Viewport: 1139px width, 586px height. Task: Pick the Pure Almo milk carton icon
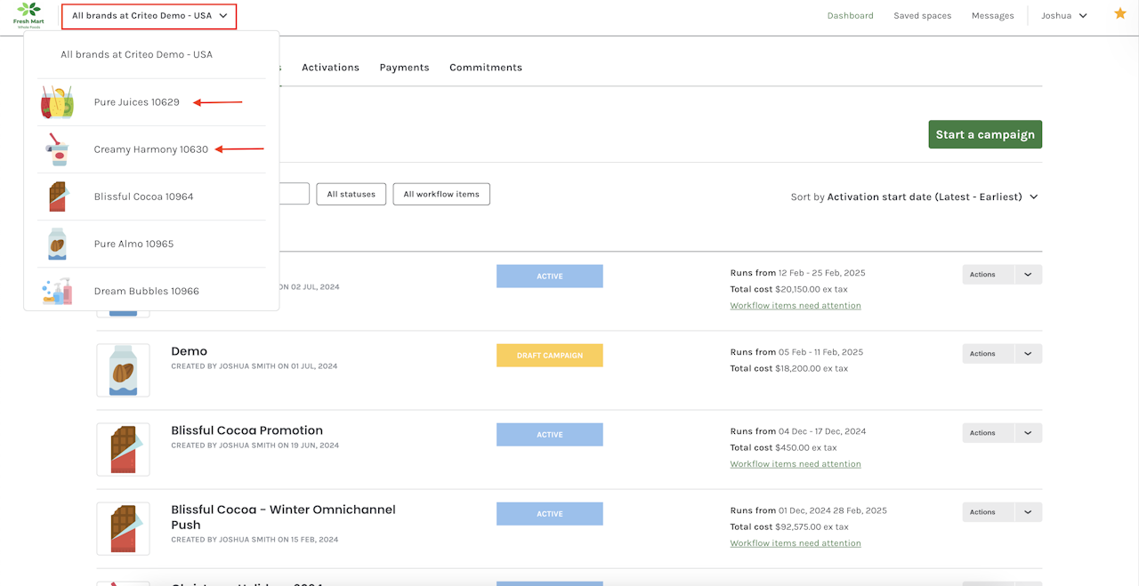[x=58, y=244]
